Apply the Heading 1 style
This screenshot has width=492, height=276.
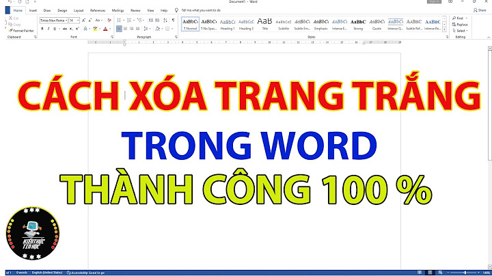[x=228, y=25]
